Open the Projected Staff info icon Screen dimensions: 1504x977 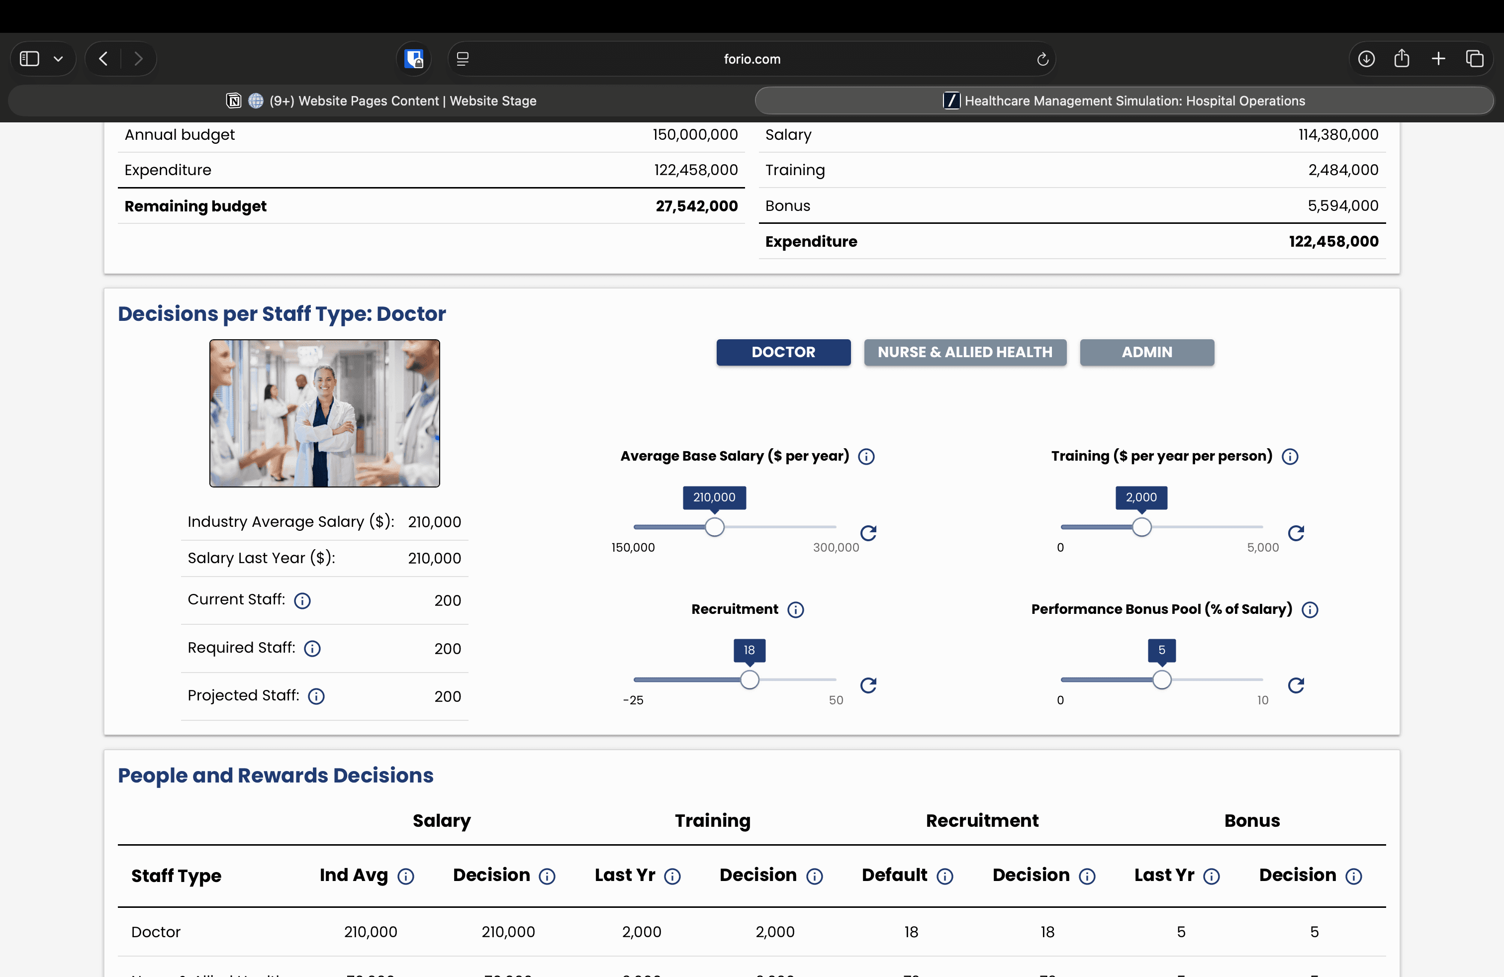click(x=316, y=696)
